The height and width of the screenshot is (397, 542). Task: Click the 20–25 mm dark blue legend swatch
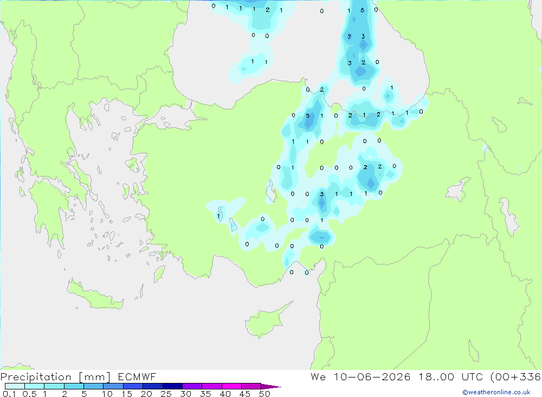pos(152,386)
